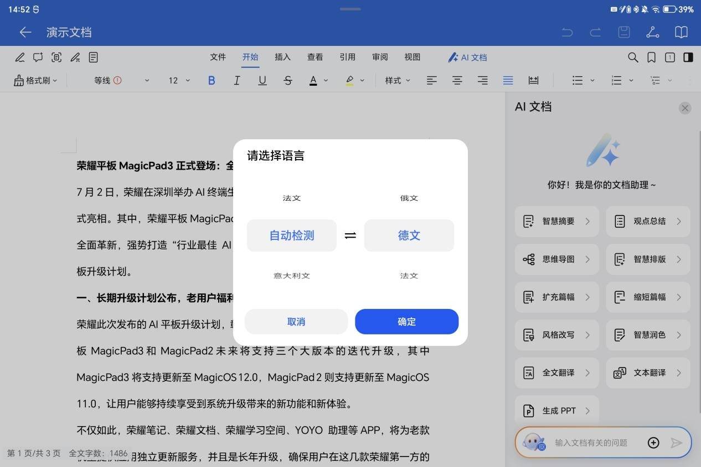Toggle underline formatting

262,81
